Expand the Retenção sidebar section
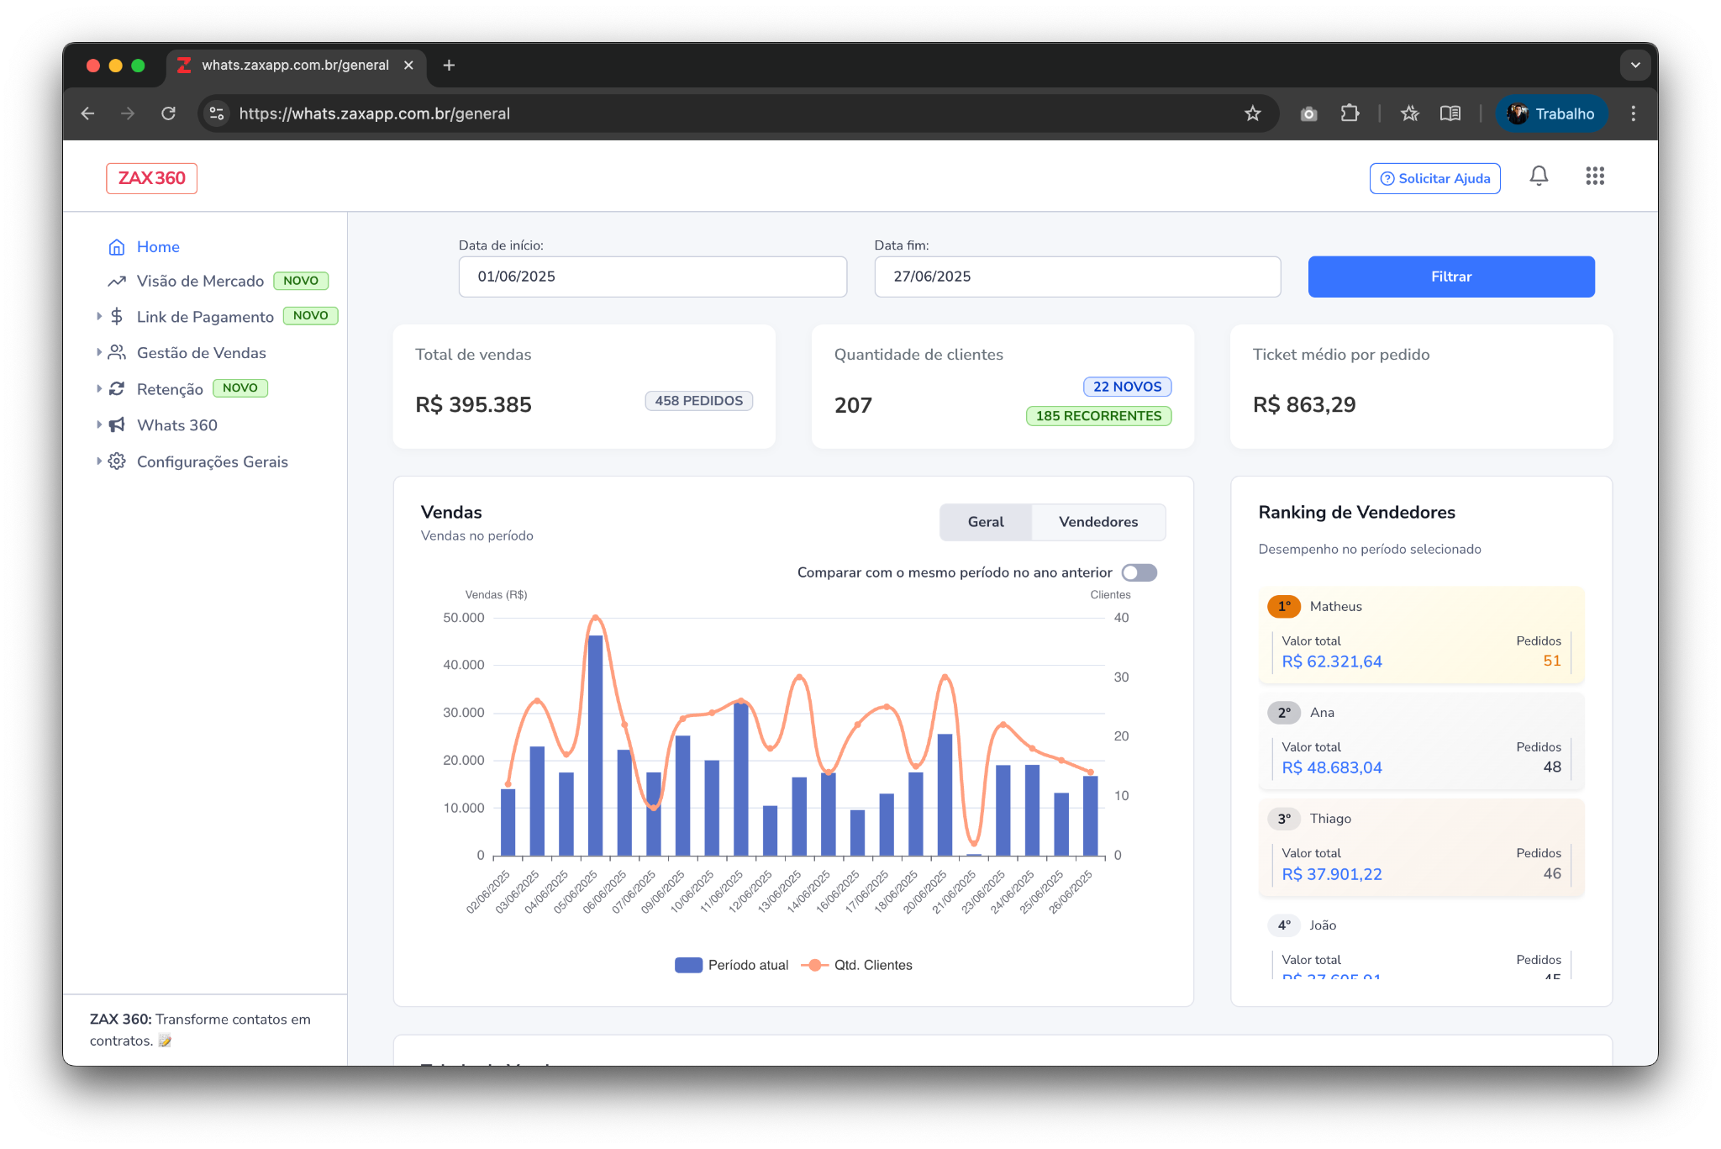1721x1149 pixels. pos(170,389)
